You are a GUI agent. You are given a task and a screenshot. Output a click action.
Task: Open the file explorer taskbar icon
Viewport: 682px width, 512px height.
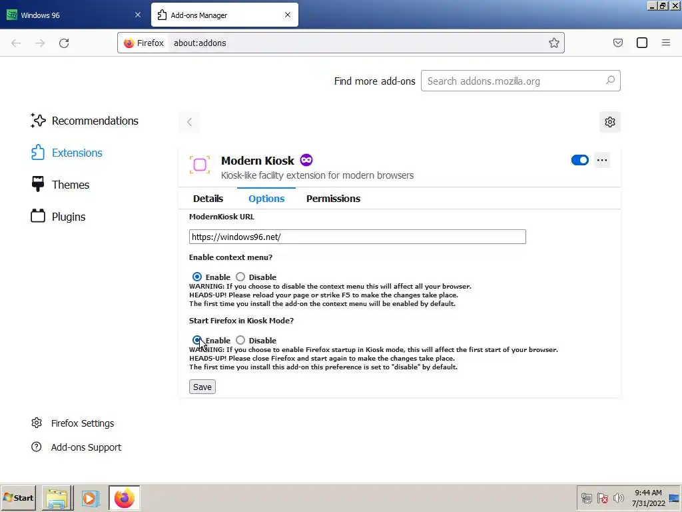coord(57,498)
